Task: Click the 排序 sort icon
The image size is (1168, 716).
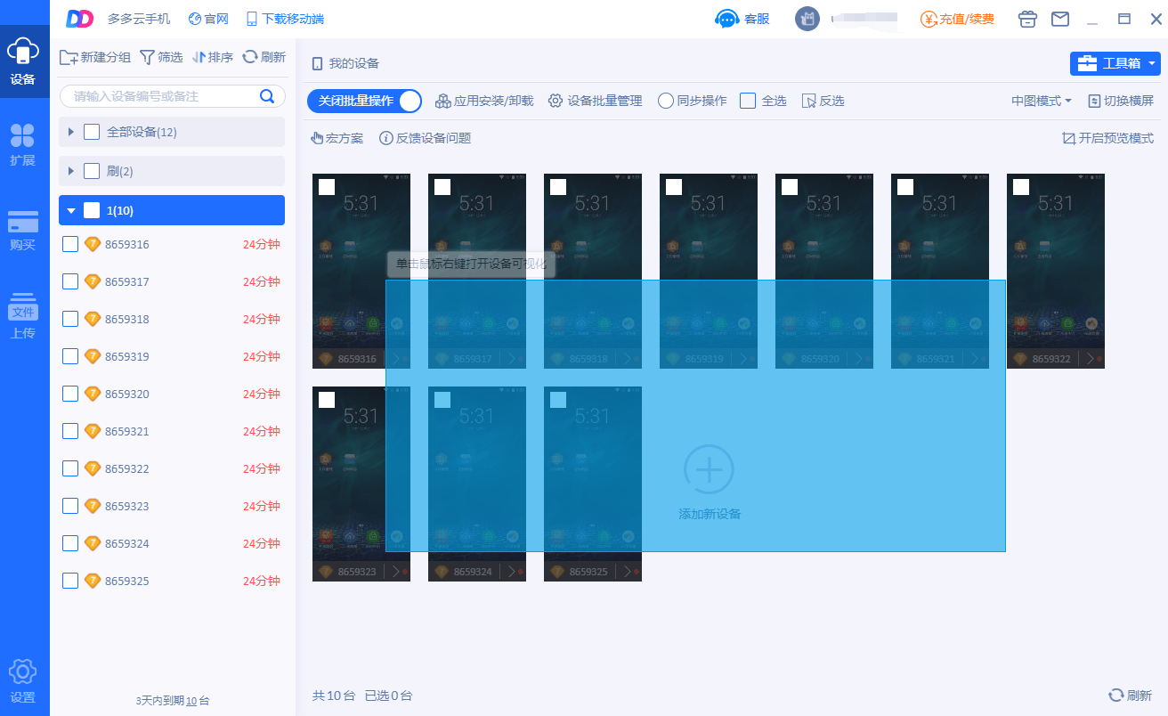Action: pos(199,57)
